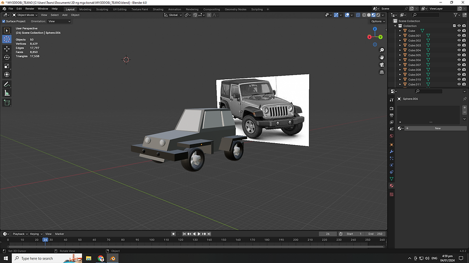Open the Material properties tab

tap(391, 186)
